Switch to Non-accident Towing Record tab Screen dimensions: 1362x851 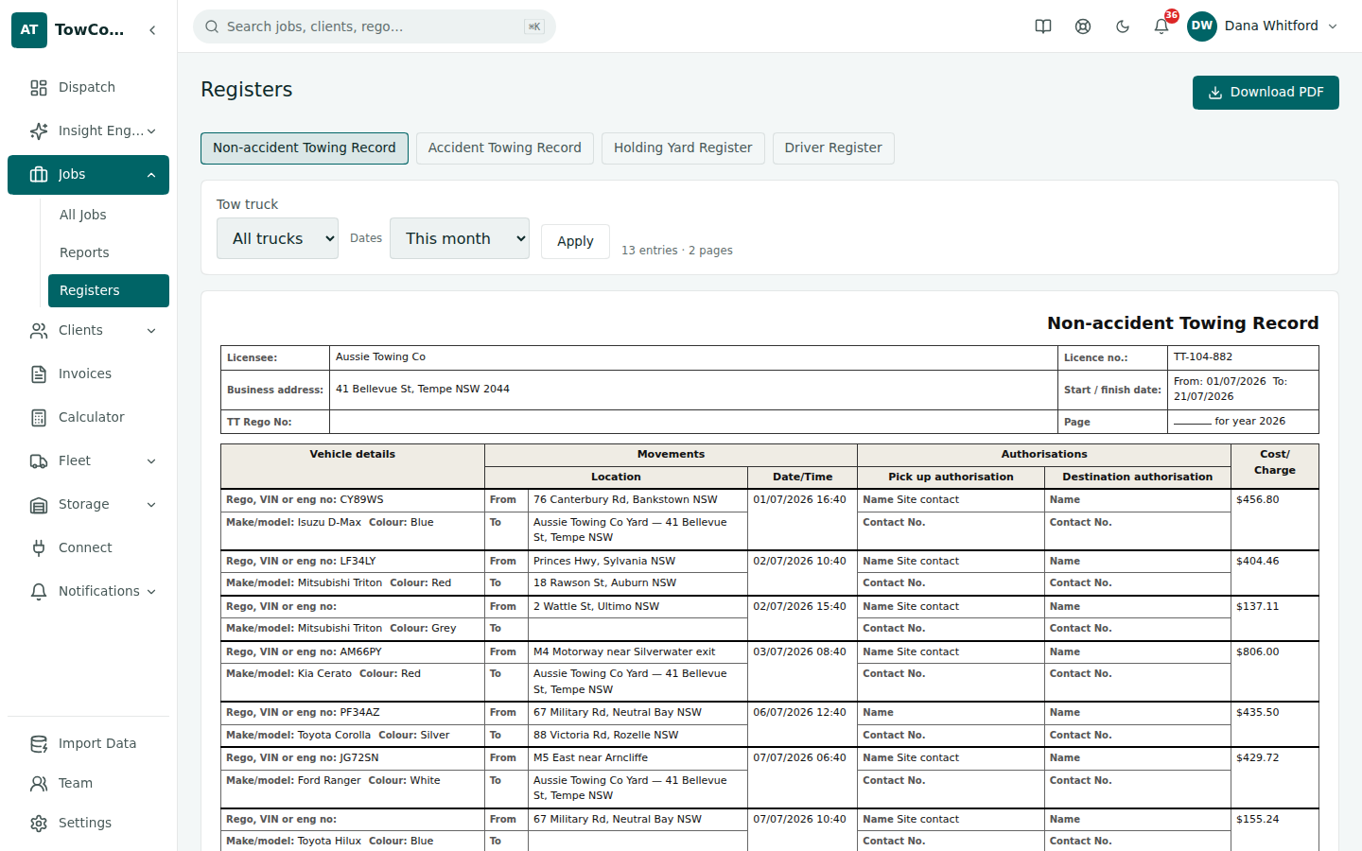[x=305, y=148]
